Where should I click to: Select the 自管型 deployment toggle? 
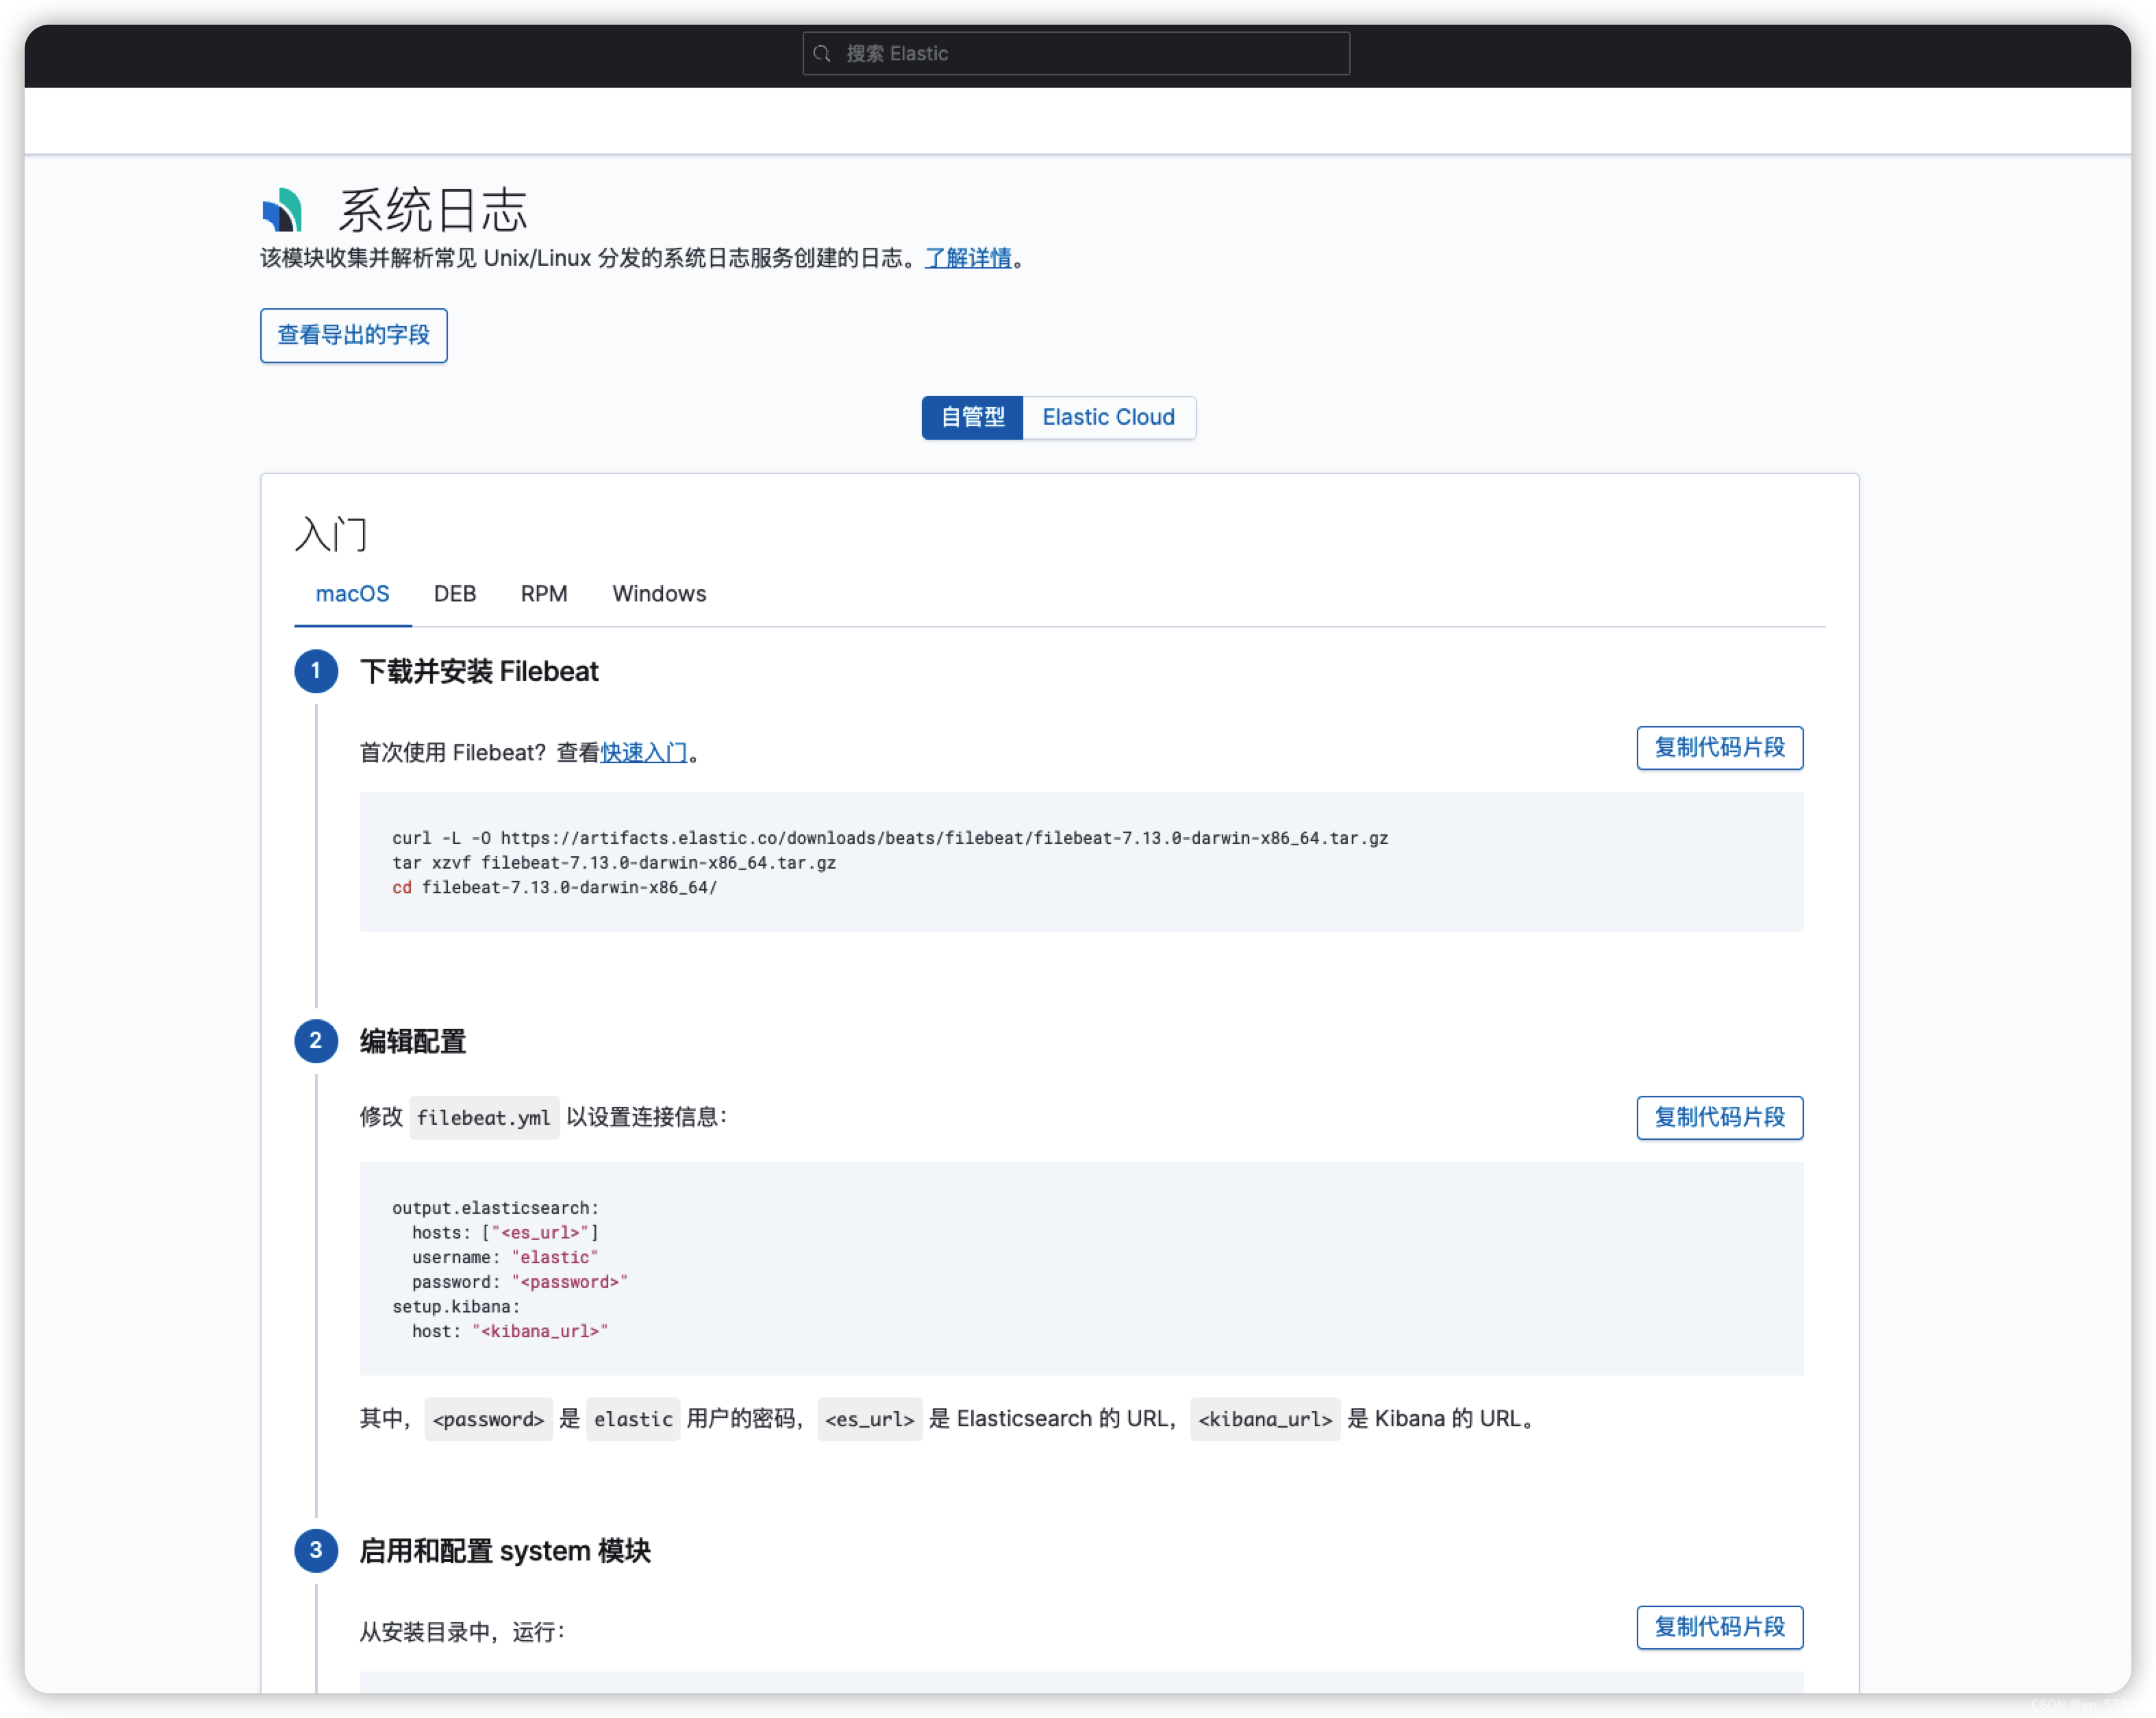coord(972,417)
